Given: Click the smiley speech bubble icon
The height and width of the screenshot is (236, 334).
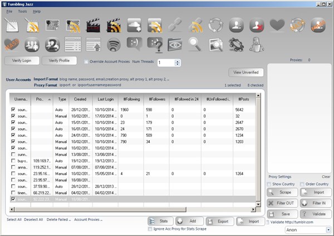Looking at the screenshot, I should pos(134,44).
